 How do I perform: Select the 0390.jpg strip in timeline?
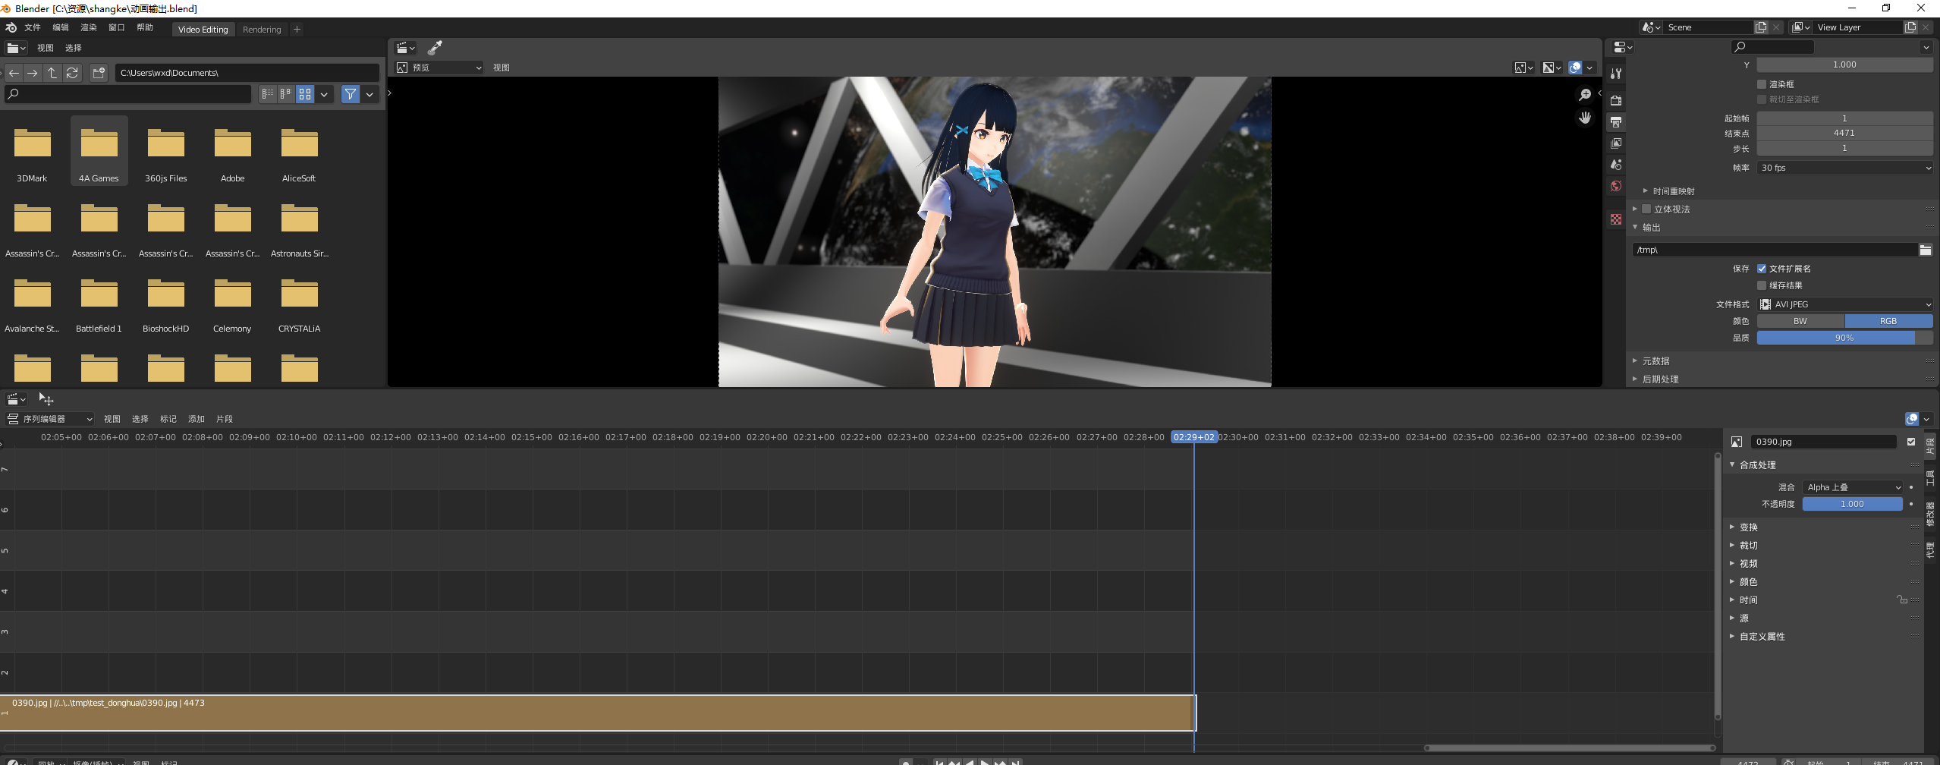click(597, 713)
